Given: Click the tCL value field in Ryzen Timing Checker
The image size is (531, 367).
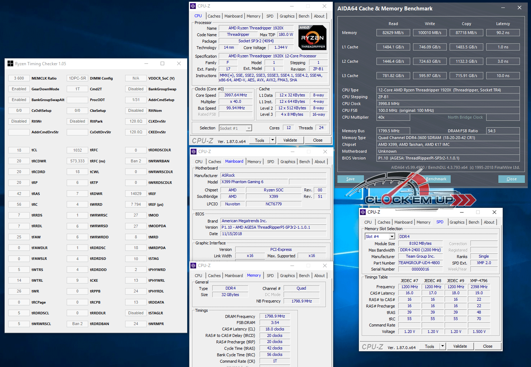Looking at the screenshot, I should [19, 150].
